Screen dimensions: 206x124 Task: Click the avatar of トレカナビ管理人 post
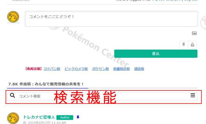pos(13,118)
